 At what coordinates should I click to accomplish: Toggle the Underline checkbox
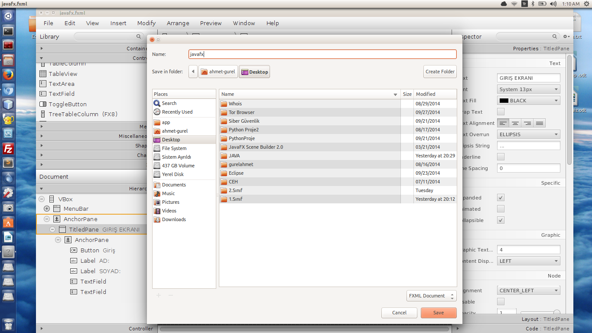[x=501, y=157]
